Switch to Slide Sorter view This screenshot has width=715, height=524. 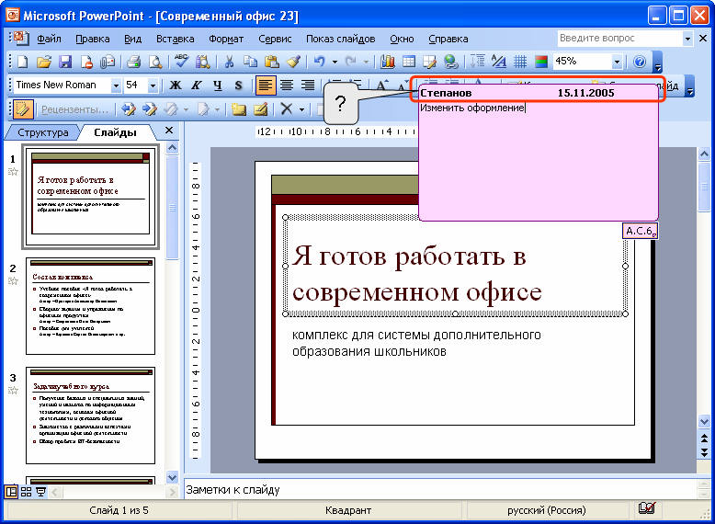click(26, 492)
